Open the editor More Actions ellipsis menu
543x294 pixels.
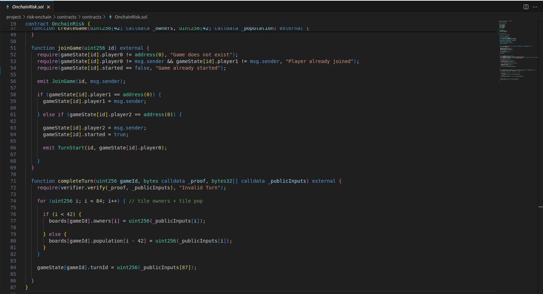pos(535,7)
